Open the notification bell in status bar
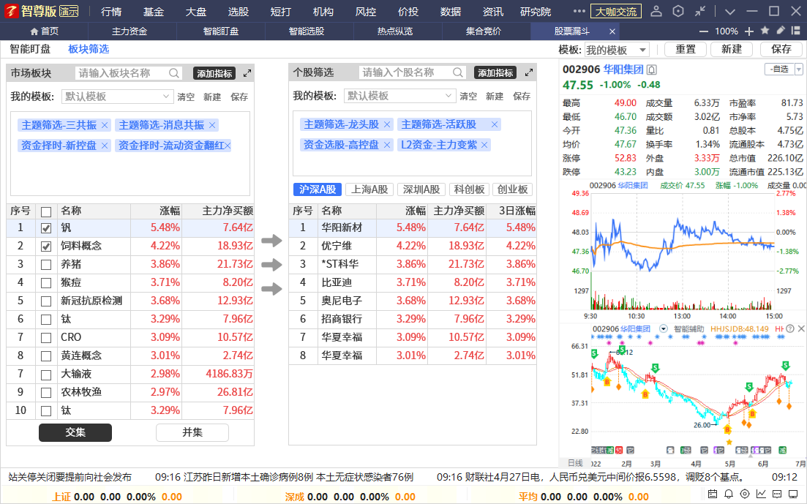 coord(729,494)
